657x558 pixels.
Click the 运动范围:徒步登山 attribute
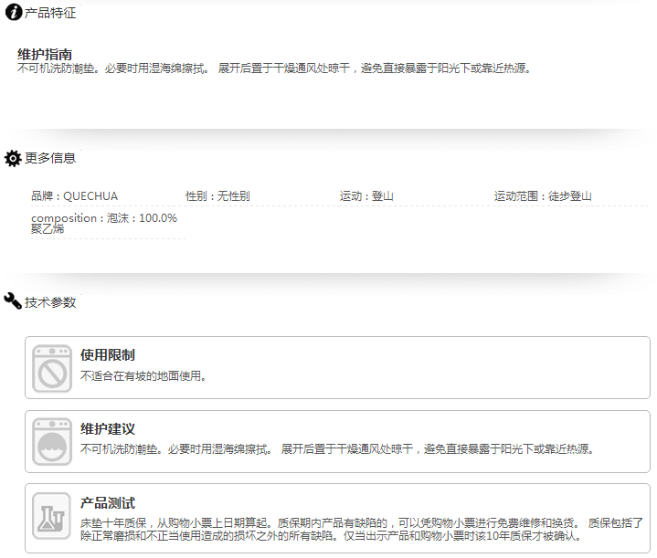click(543, 196)
